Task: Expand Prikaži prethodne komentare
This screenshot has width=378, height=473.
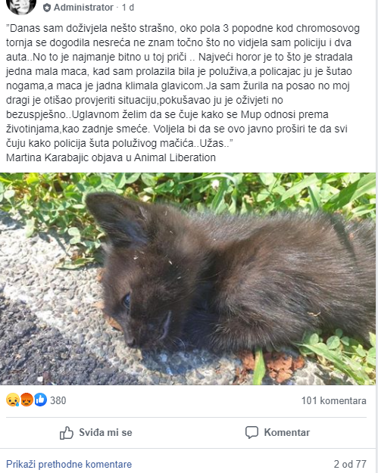Action: click(x=69, y=464)
